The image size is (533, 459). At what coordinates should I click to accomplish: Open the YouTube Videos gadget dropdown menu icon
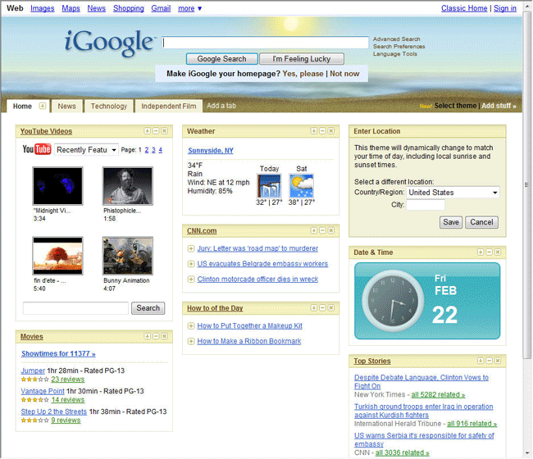click(147, 131)
